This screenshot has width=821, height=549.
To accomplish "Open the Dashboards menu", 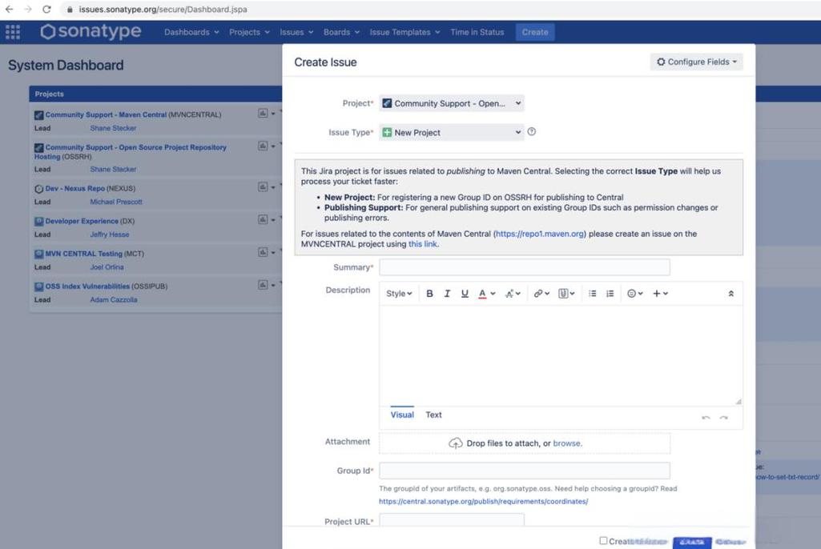I will click(x=191, y=32).
